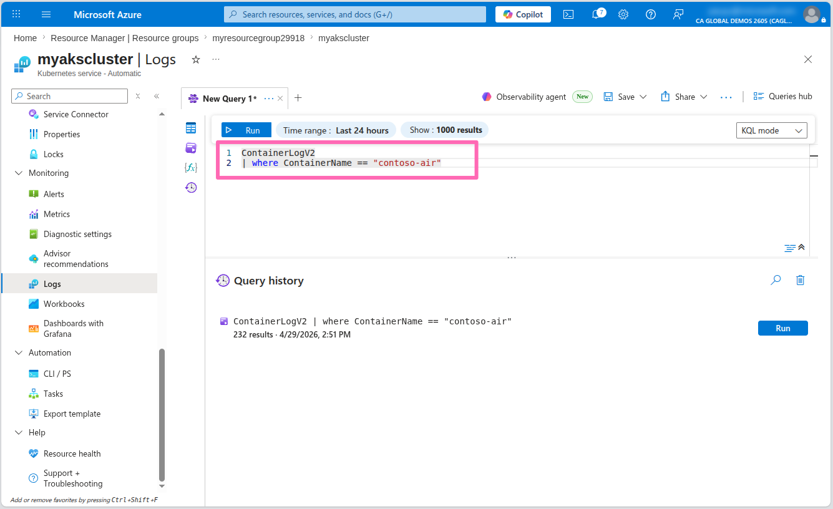This screenshot has height=509, width=833.
Task: Open the Queries panel icon
Action: coord(191,148)
